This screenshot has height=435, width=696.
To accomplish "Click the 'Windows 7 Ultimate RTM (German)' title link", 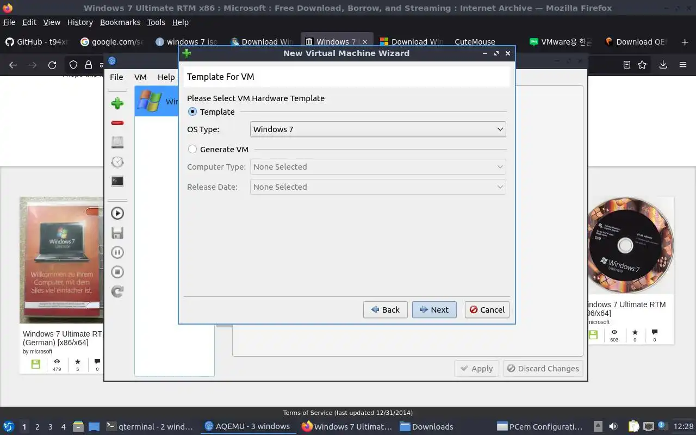I will (63, 338).
